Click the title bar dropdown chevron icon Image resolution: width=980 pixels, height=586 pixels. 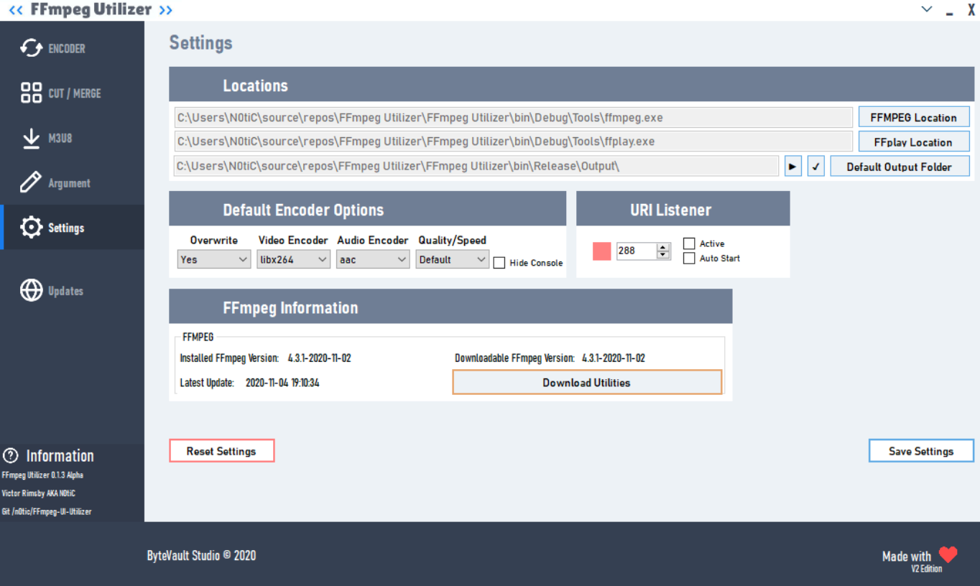927,9
